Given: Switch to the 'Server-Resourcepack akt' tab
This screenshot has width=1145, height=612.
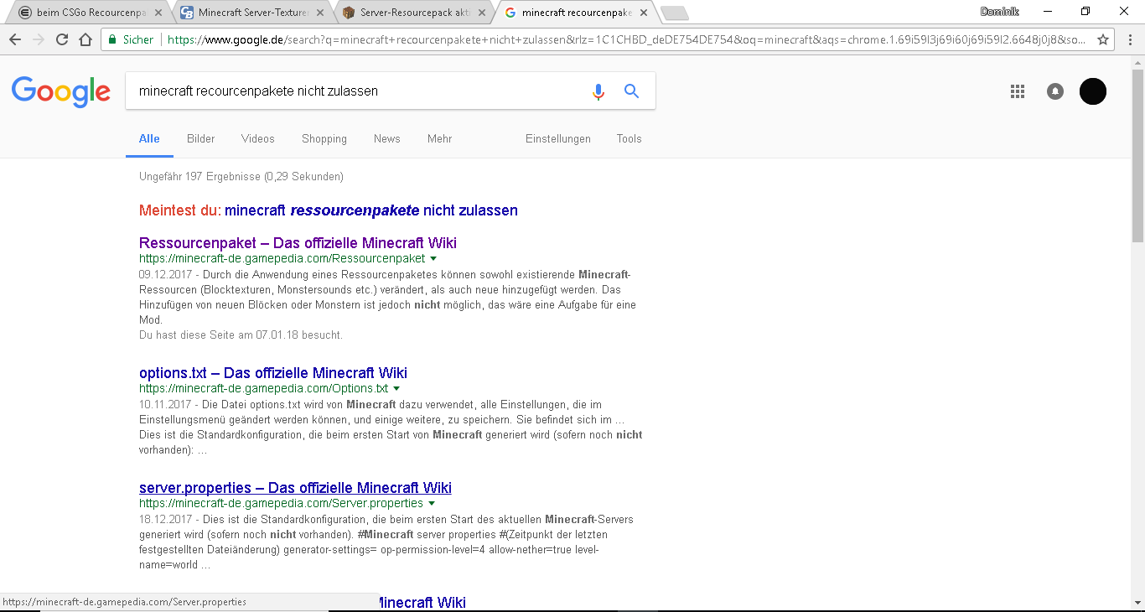Looking at the screenshot, I should coord(413,13).
